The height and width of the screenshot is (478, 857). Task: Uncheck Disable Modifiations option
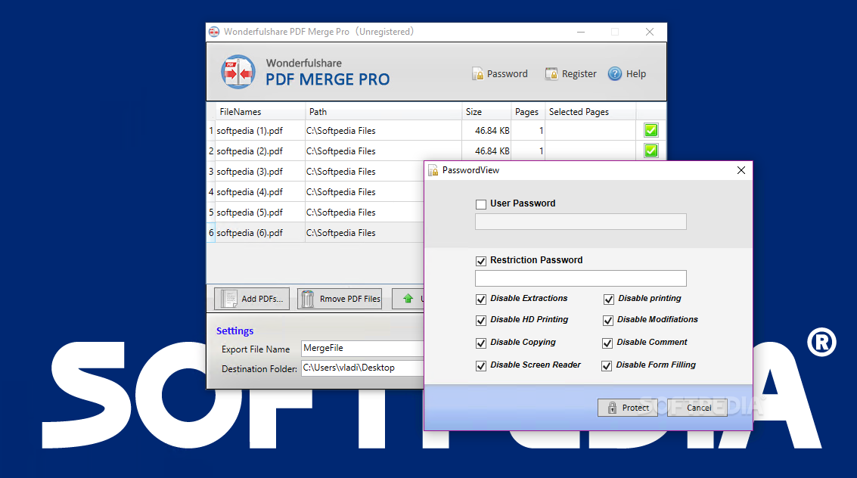pyautogui.click(x=608, y=321)
